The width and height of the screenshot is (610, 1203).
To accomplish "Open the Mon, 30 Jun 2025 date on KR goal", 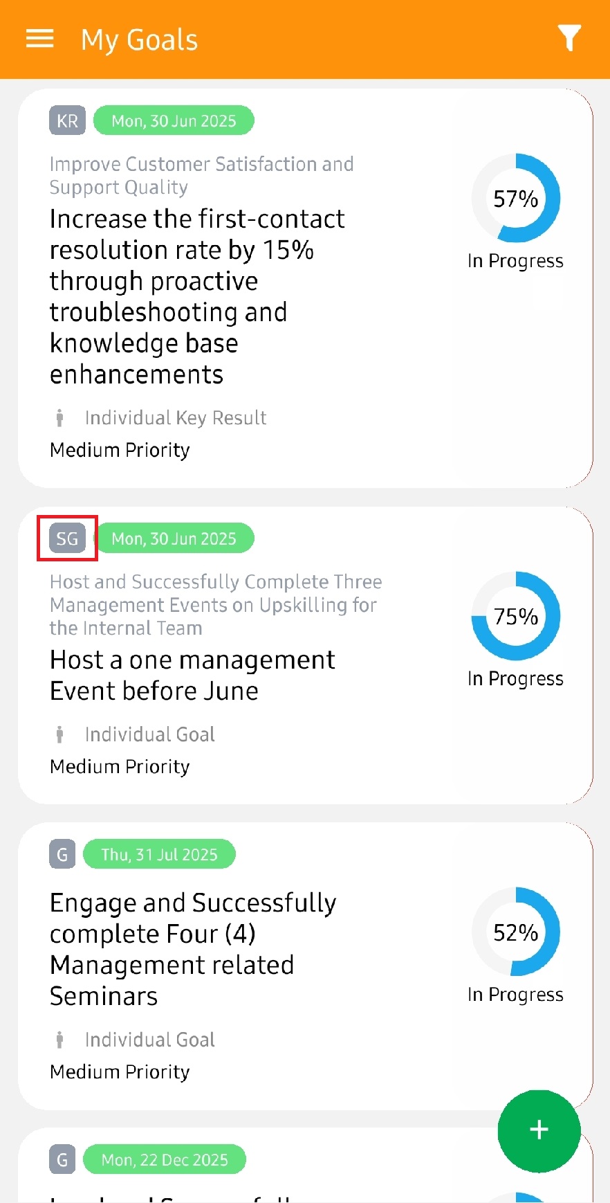I will [174, 121].
